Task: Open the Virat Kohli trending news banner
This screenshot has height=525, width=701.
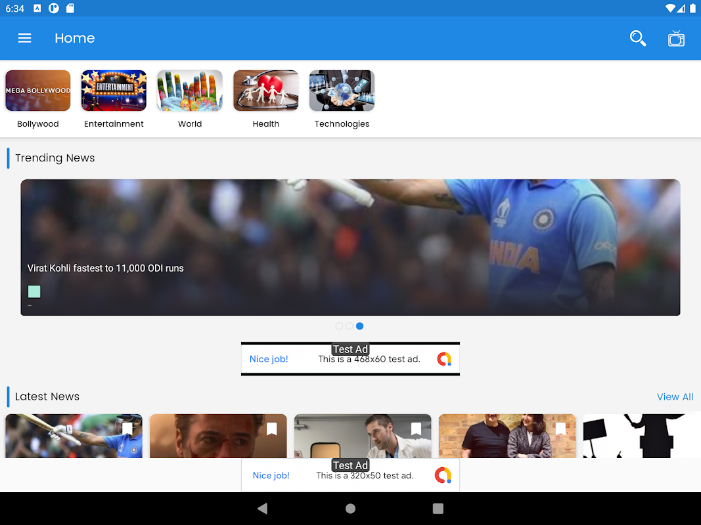Action: tap(351, 247)
